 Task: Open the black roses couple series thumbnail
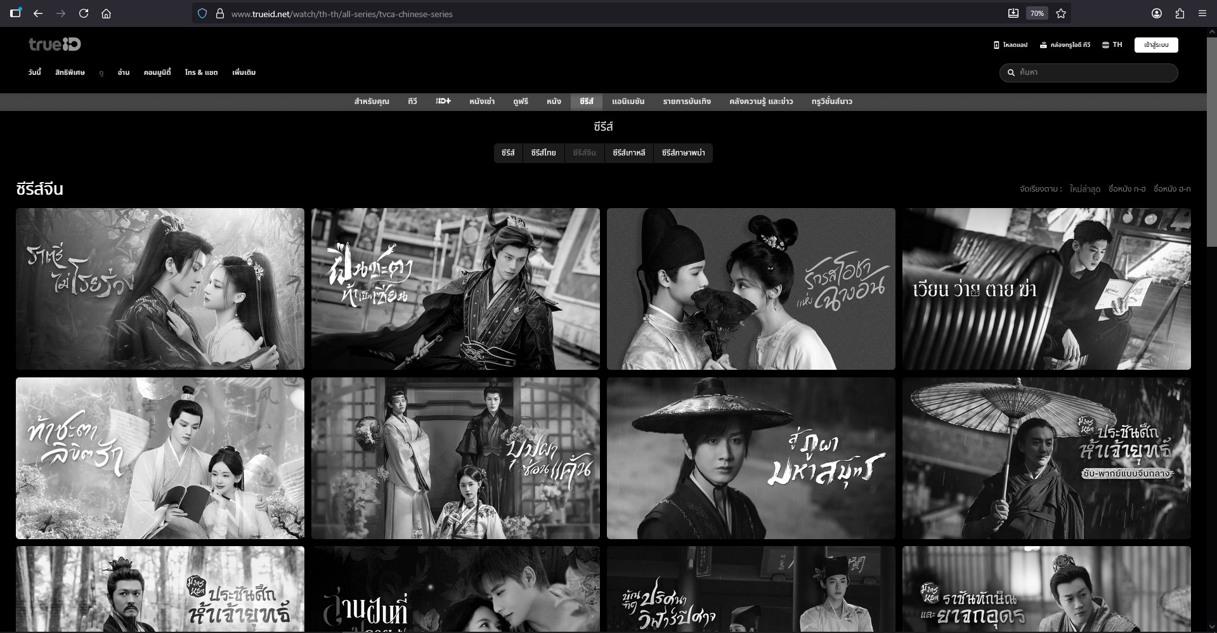(x=751, y=289)
